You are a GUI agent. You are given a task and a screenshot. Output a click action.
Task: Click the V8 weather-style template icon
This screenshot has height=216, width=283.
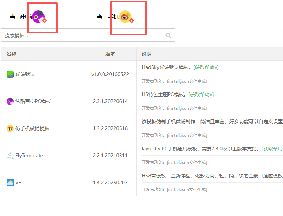10,182
